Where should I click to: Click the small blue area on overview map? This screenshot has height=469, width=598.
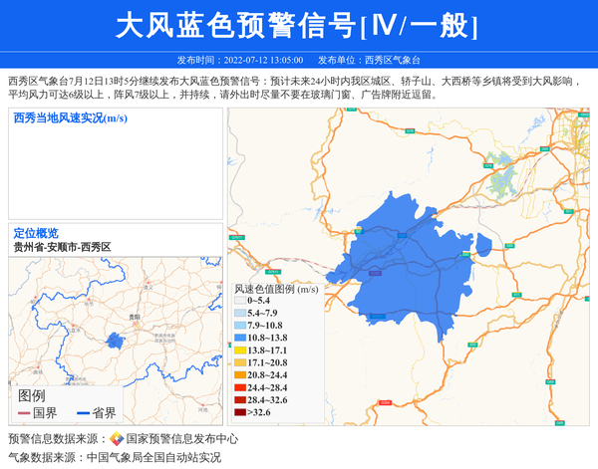click(116, 342)
